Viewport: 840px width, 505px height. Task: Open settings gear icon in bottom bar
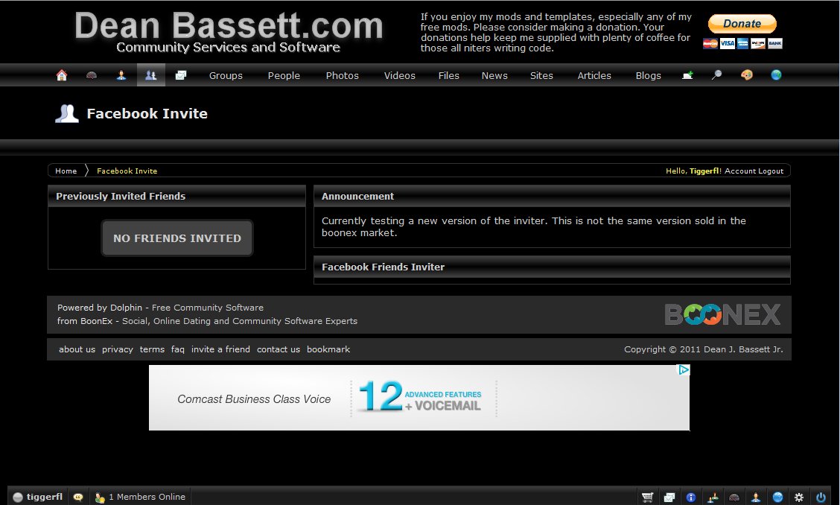[799, 497]
